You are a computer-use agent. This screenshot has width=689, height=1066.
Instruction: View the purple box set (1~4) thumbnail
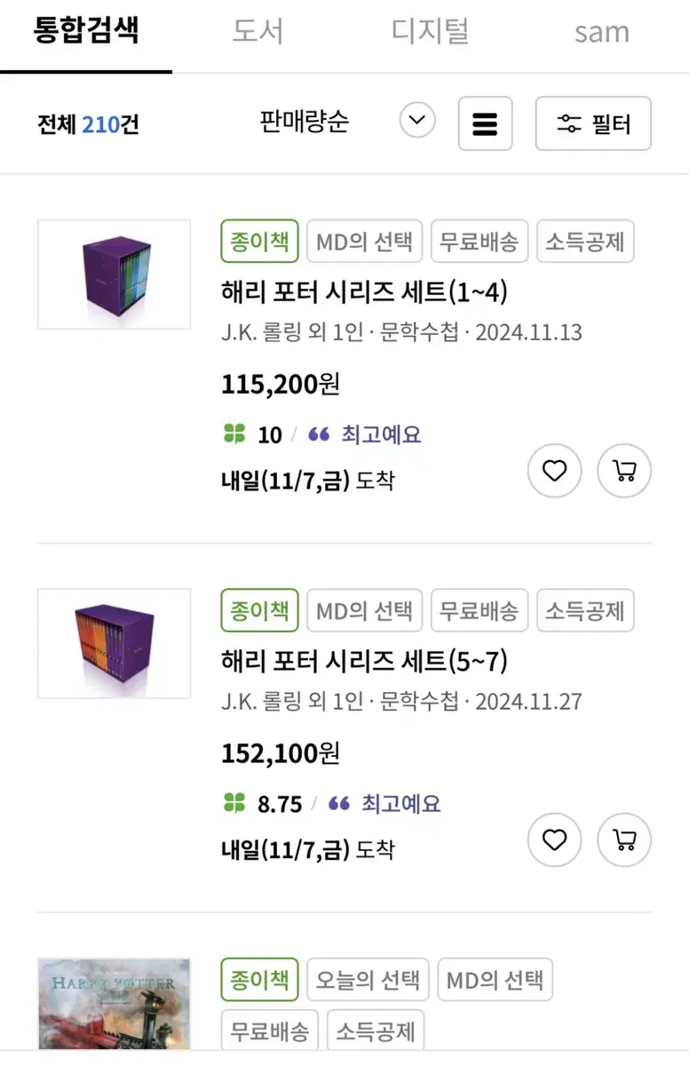point(114,274)
